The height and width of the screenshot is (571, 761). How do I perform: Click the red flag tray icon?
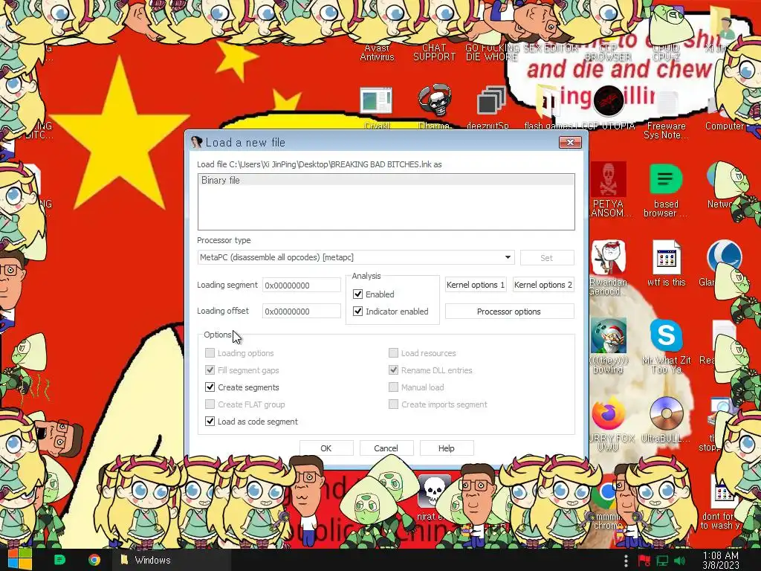(644, 561)
